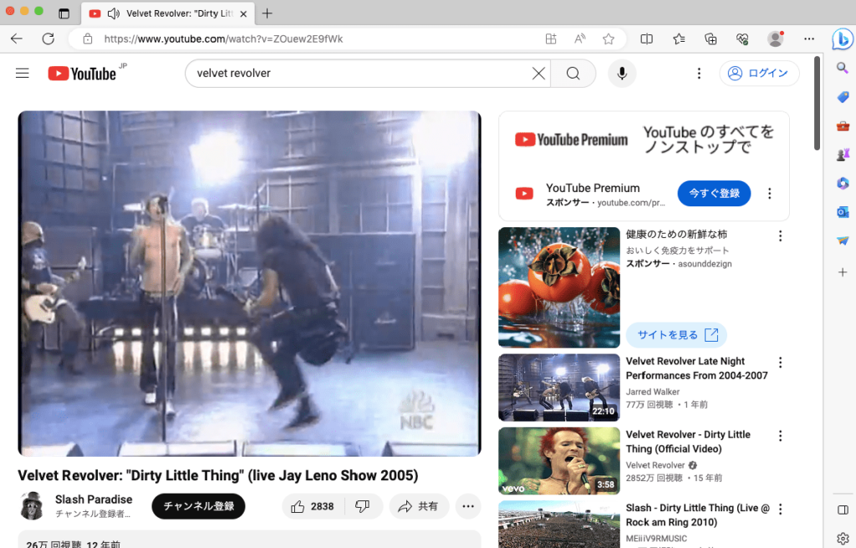The width and height of the screenshot is (856, 548).
Task: Open the sidebar games chess icon
Action: point(843,155)
